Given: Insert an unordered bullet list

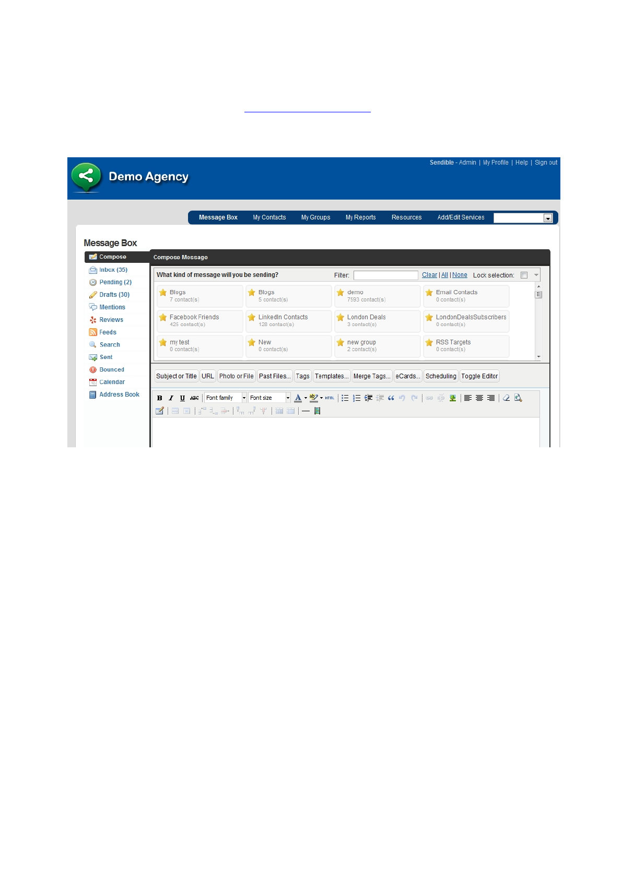Looking at the screenshot, I should click(x=345, y=398).
